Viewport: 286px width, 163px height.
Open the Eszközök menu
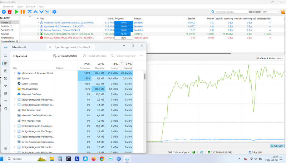point(31,6)
